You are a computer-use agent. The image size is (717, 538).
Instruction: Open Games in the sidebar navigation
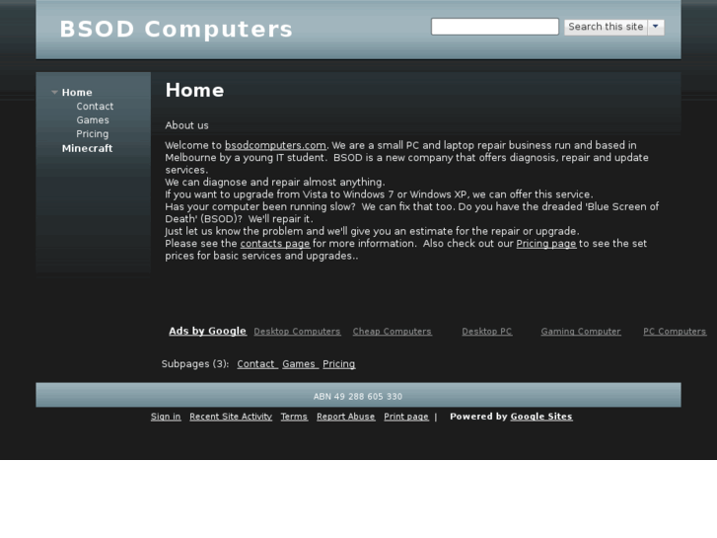point(93,120)
